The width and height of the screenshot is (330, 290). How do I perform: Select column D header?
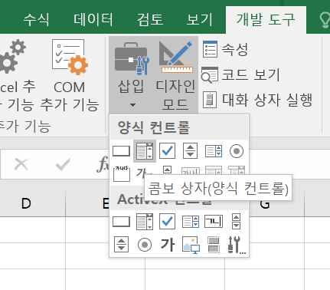[x=26, y=203]
